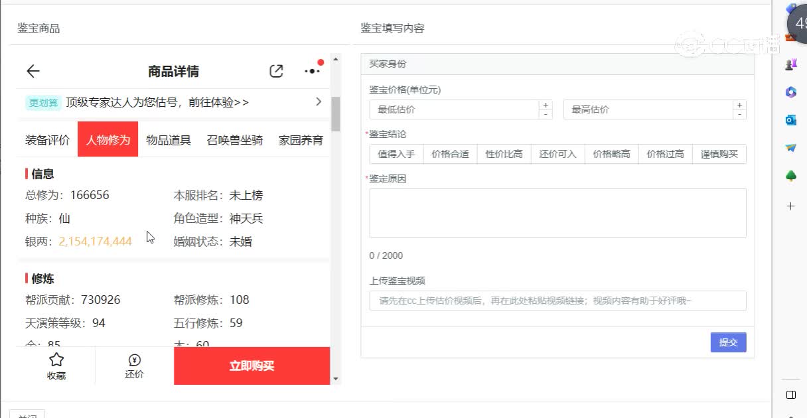The width and height of the screenshot is (807, 418).
Task: Submit the form with 提交 button
Action: tap(728, 342)
